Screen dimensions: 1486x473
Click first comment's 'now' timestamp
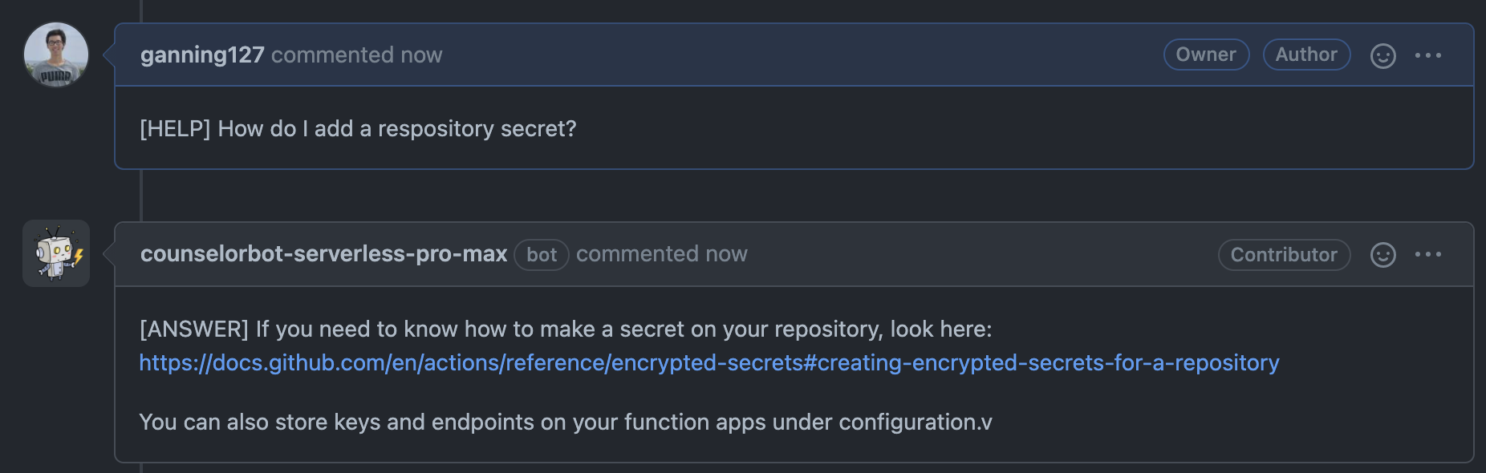click(x=421, y=55)
